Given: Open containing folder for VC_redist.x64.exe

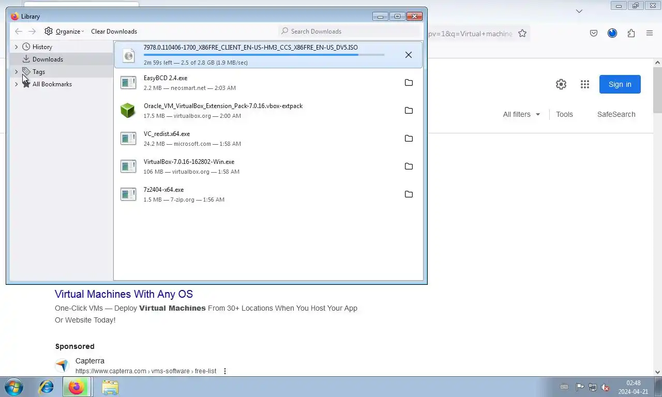Looking at the screenshot, I should pos(409,139).
